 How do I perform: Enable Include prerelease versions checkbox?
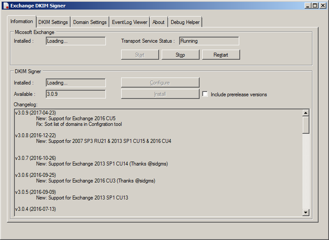pyautogui.click(x=205, y=94)
